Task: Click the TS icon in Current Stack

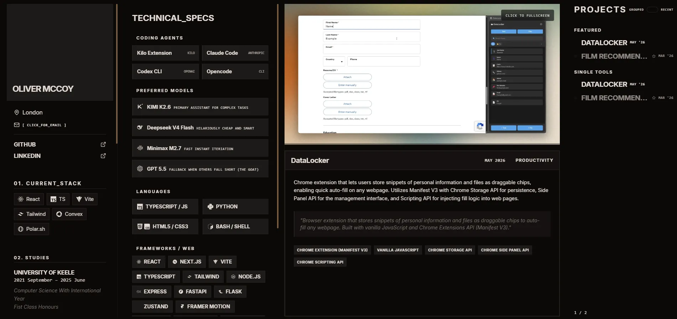Action: 53,199
